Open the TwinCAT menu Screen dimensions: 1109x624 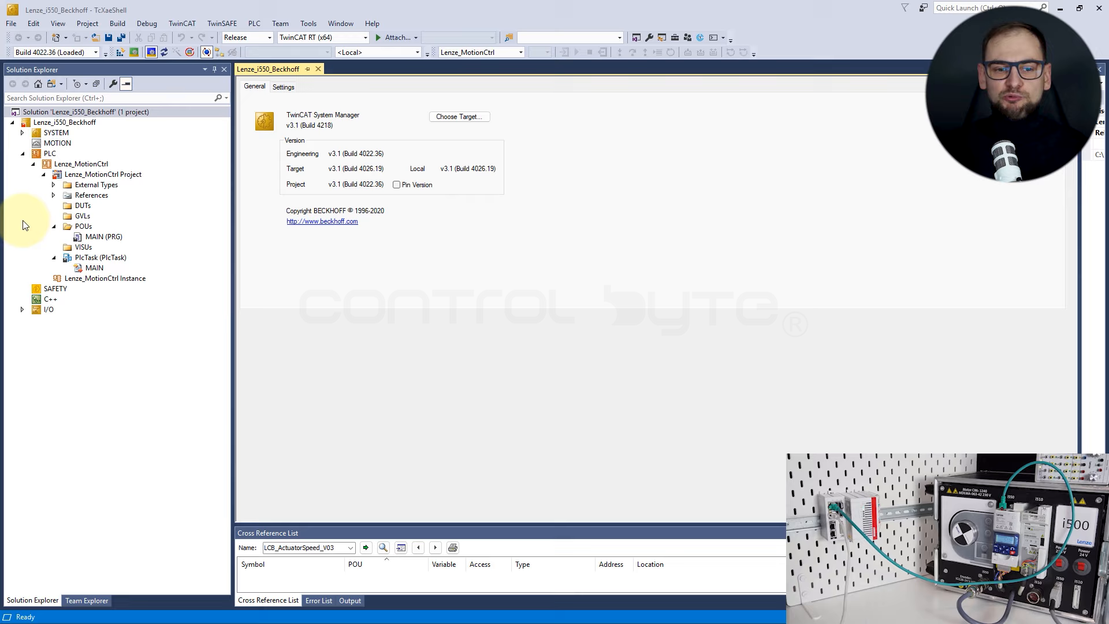[x=182, y=24]
